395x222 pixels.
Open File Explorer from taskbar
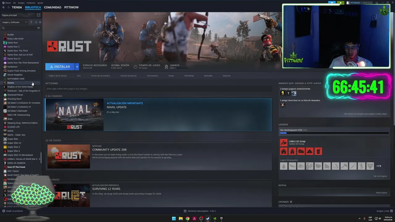click(x=181, y=219)
